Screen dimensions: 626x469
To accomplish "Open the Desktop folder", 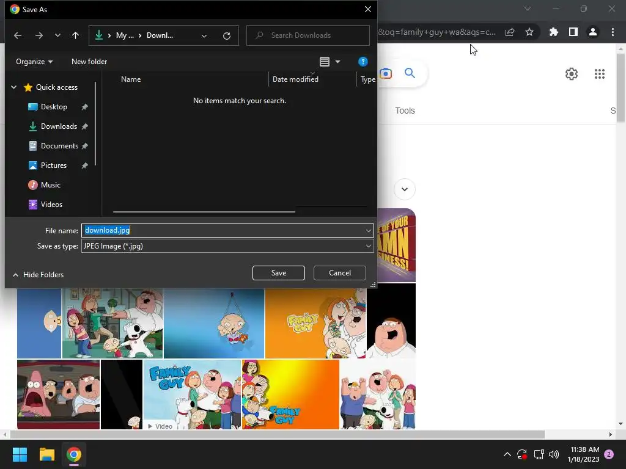I will click(x=54, y=106).
